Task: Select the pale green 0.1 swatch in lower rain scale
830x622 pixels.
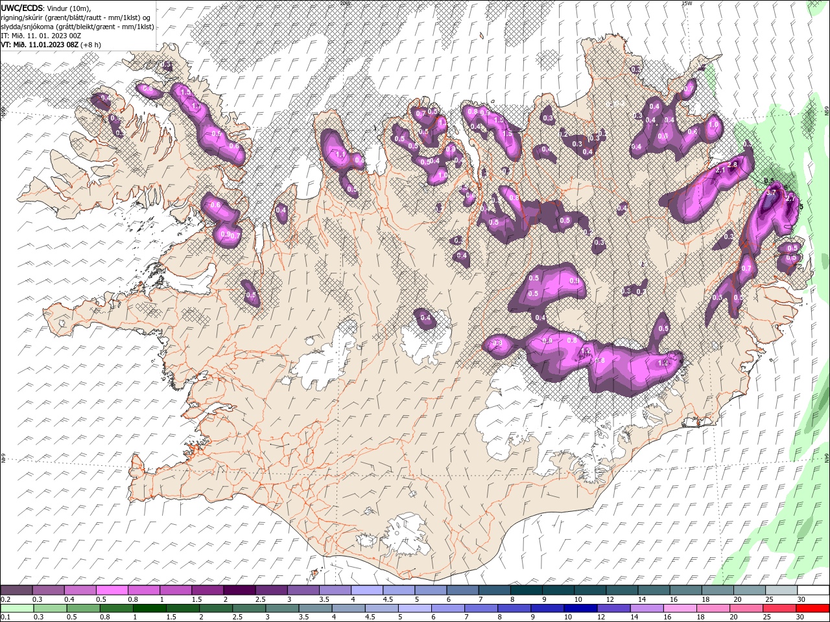Action: 16,608
